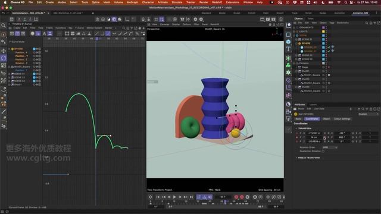The width and height of the screenshot is (381, 214).
Task: Click the red Record Active Objects button
Action: coord(236,197)
